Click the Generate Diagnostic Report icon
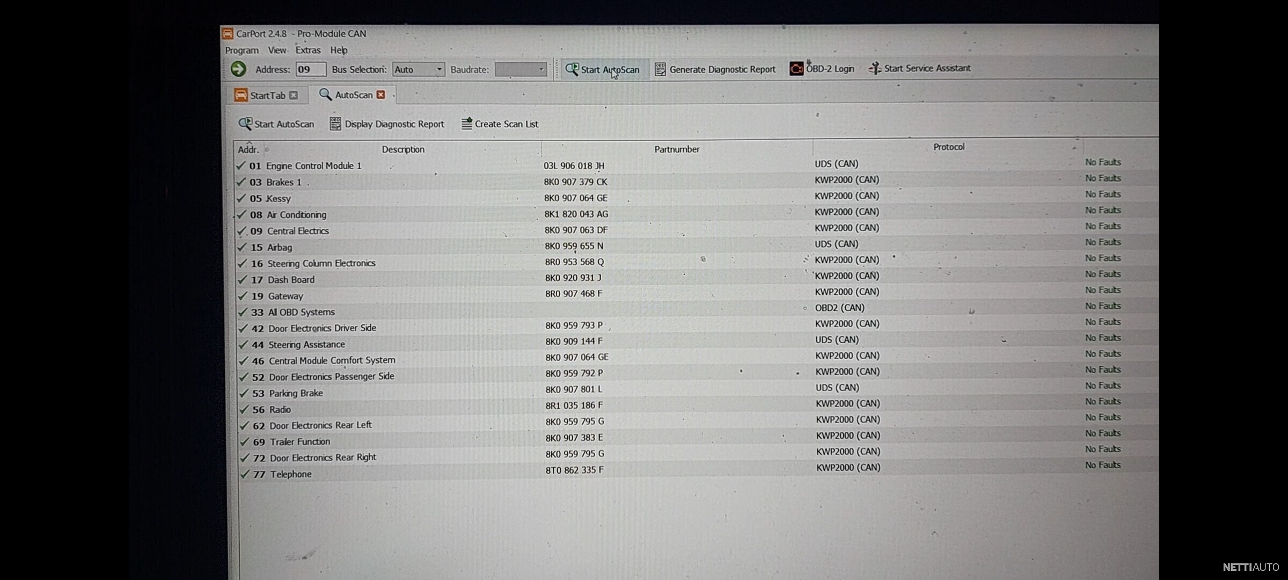Image resolution: width=1288 pixels, height=580 pixels. pyautogui.click(x=660, y=69)
